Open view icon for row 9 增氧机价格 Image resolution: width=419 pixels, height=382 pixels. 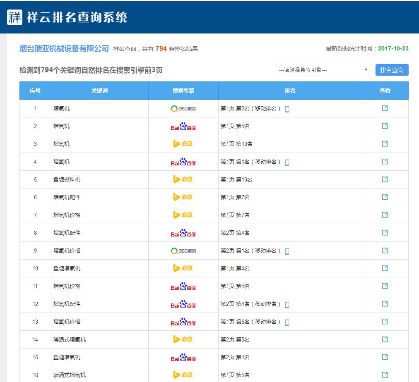pyautogui.click(x=385, y=251)
